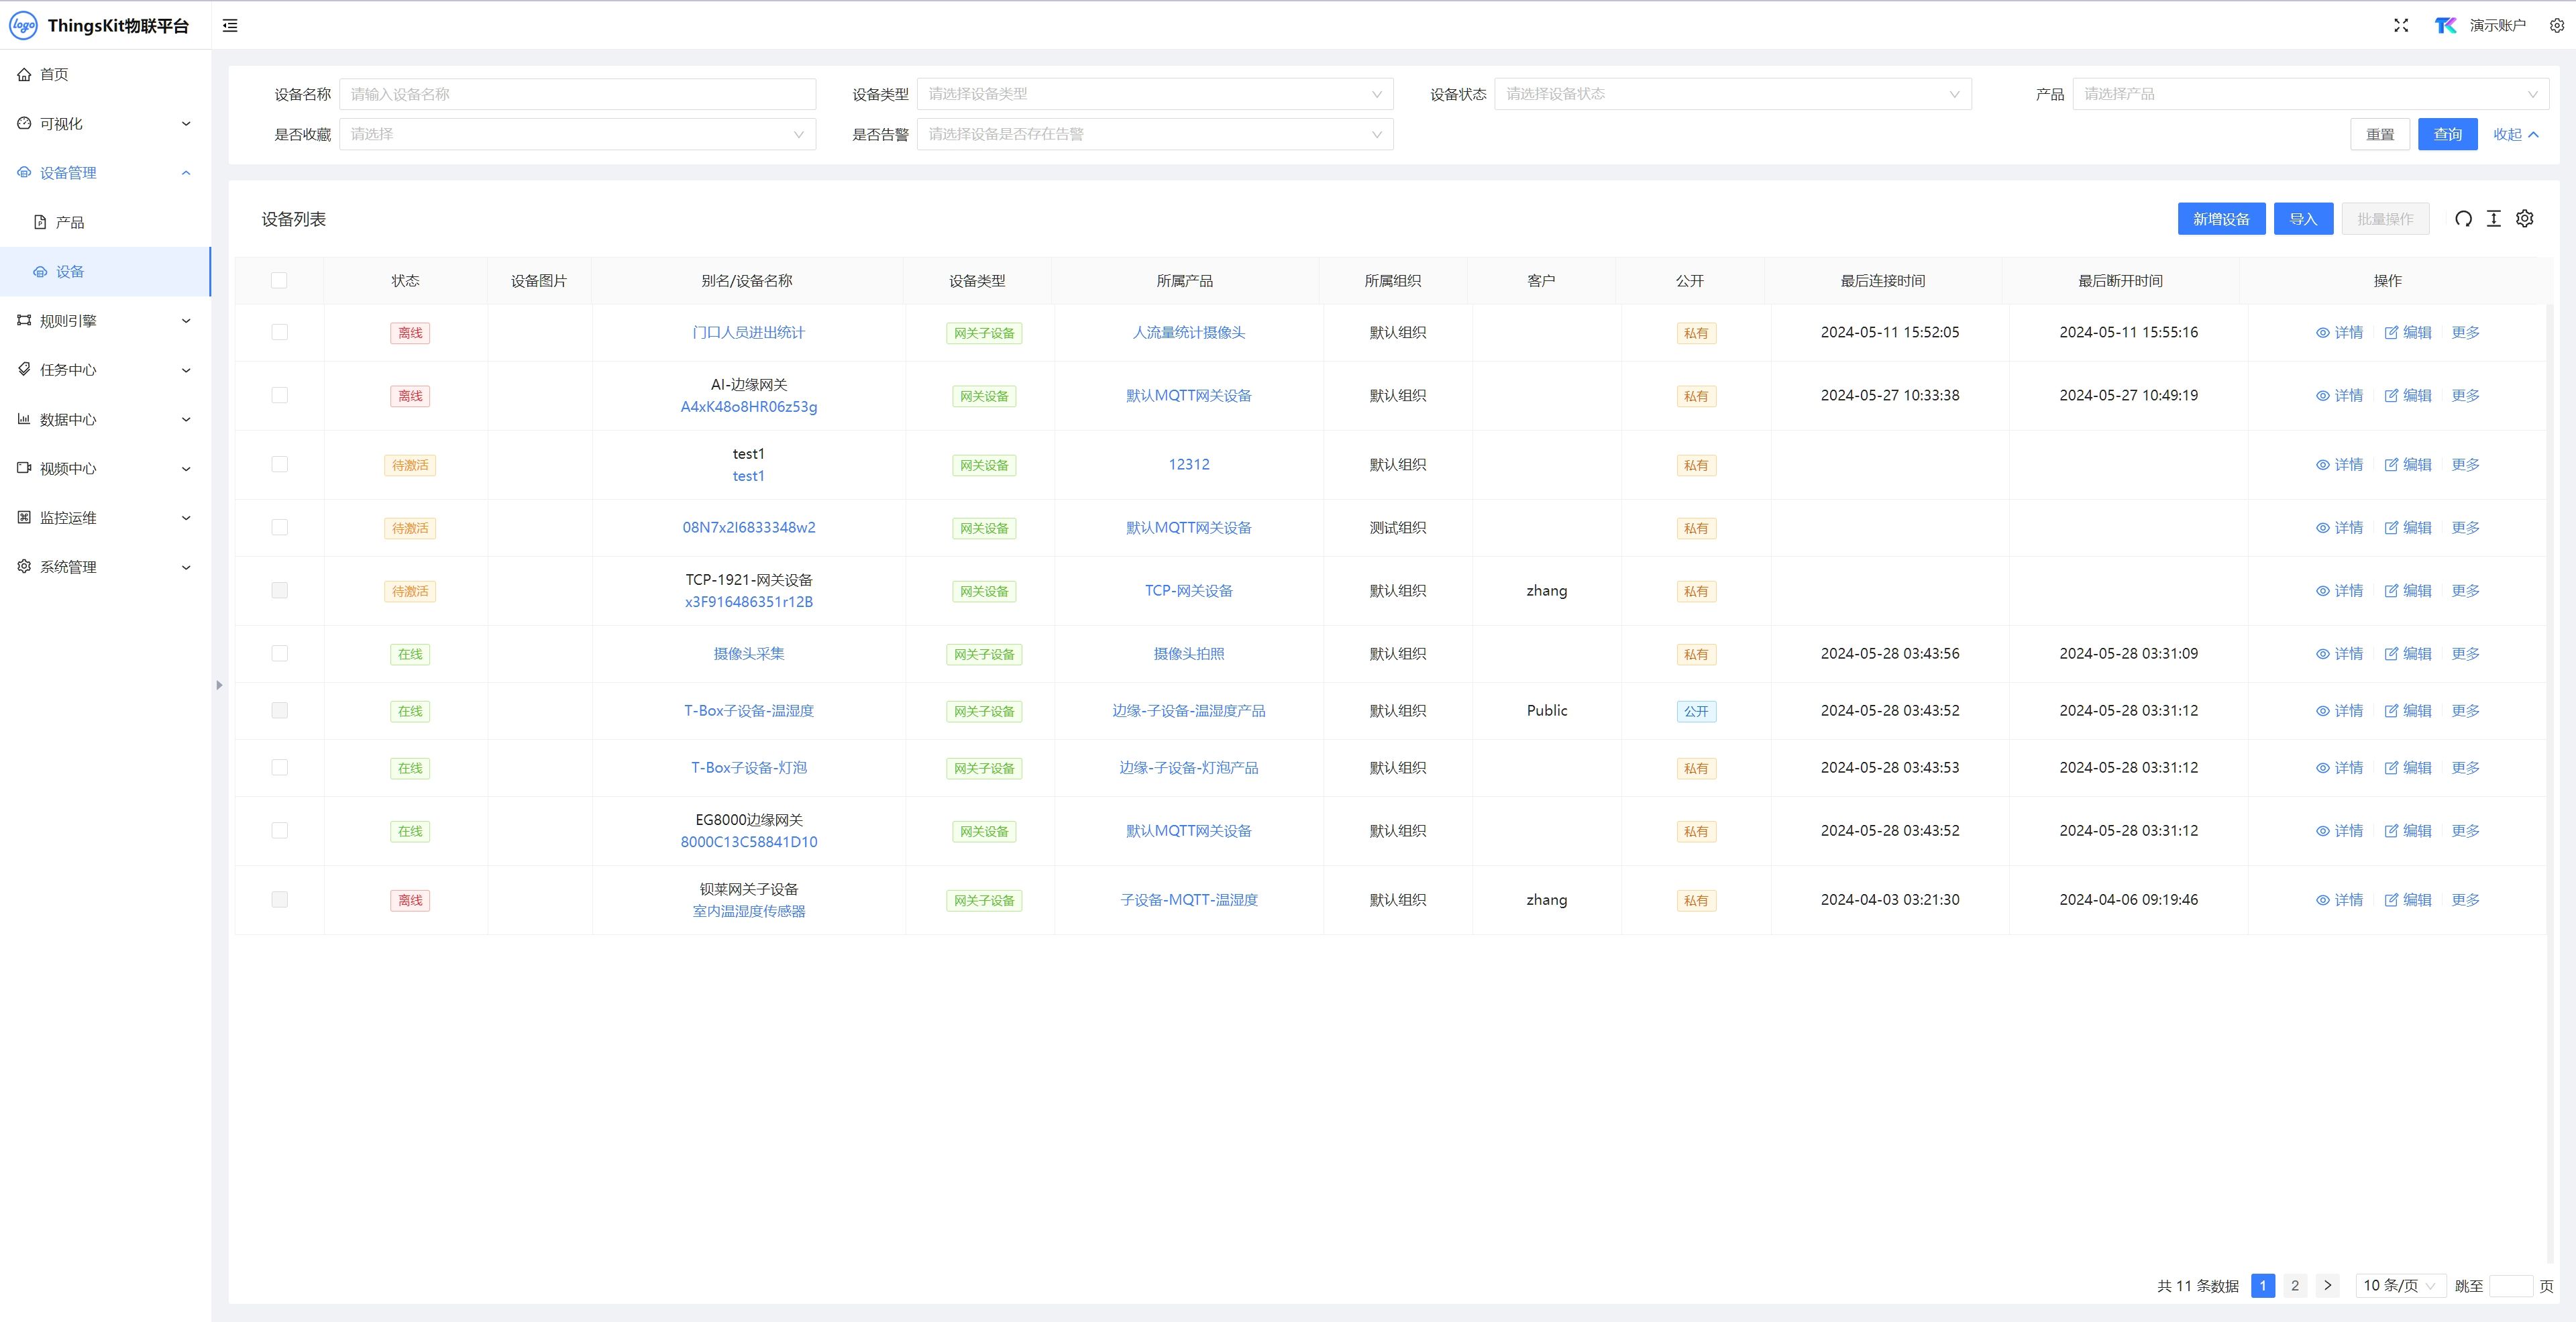
Task: Select all devices header checkbox
Action: tap(279, 281)
